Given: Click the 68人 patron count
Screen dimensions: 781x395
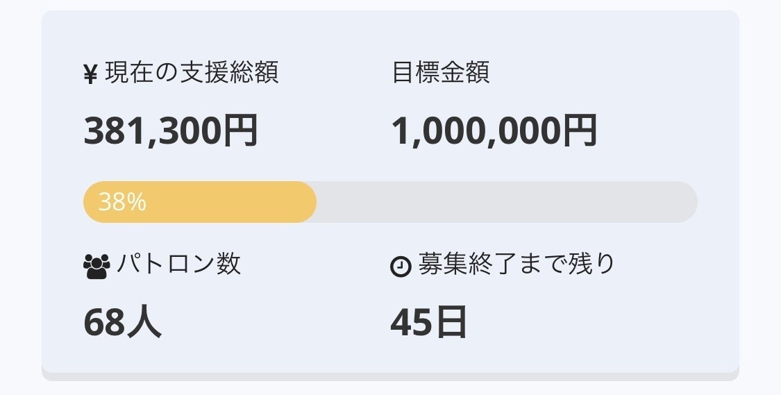Looking at the screenshot, I should click(x=122, y=322).
